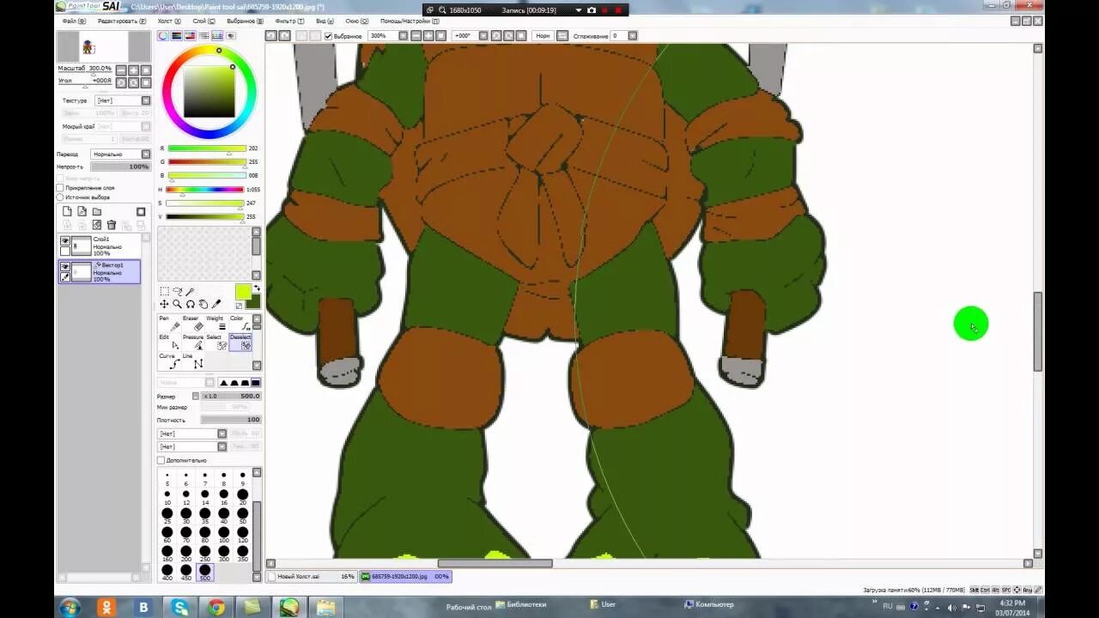Open the Файл menu

72,21
